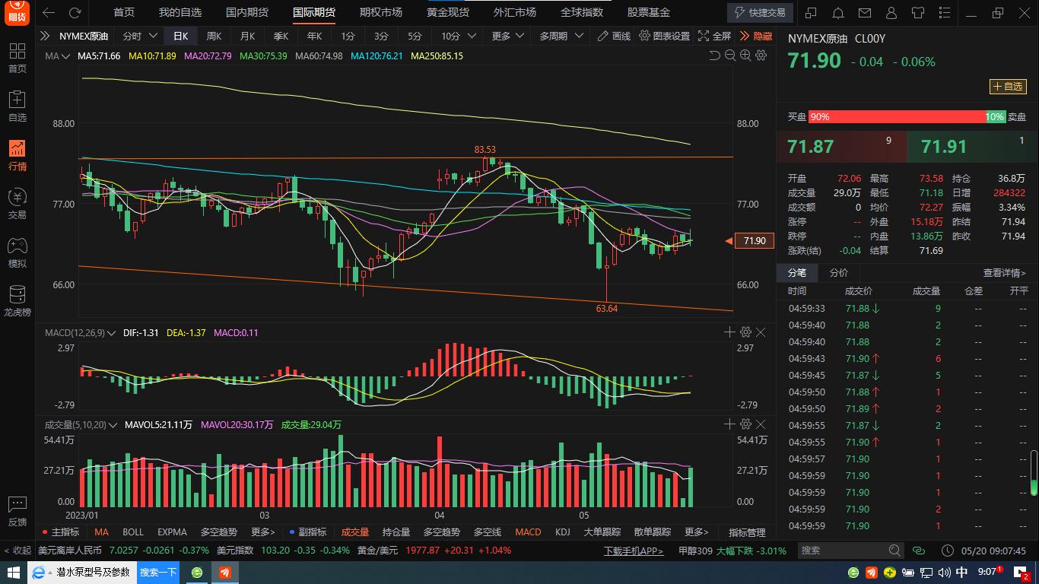Image resolution: width=1039 pixels, height=584 pixels.
Task: Open the alert bell notifications
Action: 837,12
